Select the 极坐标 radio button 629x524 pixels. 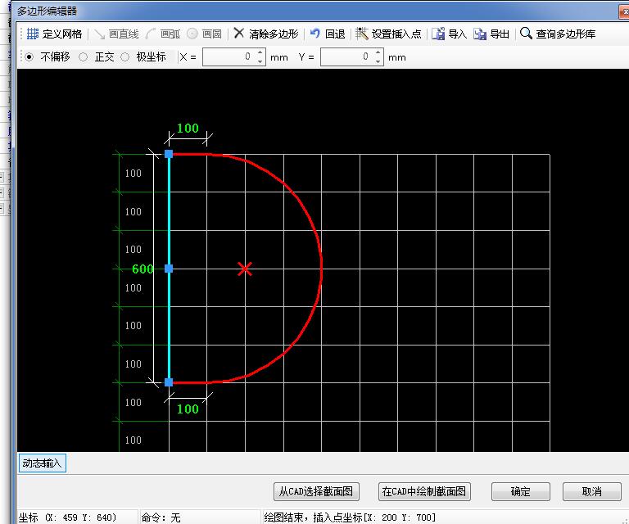[x=125, y=57]
